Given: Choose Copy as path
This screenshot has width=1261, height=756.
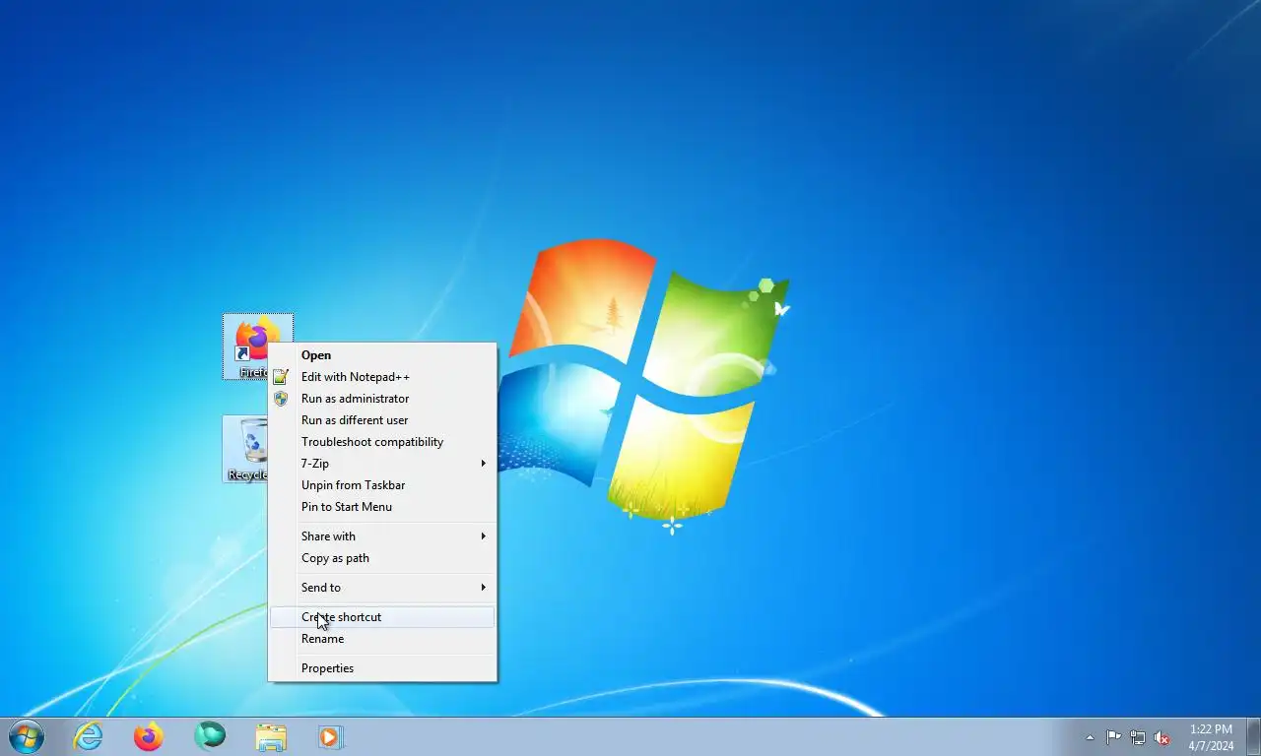Looking at the screenshot, I should (x=382, y=558).
